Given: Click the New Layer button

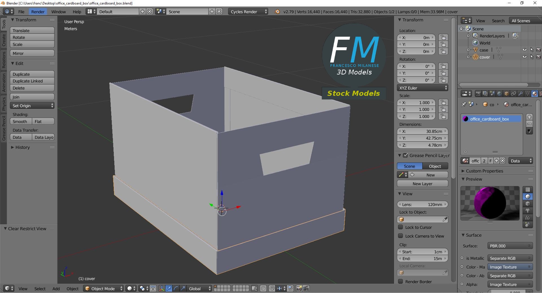Looking at the screenshot, I should coord(422,184).
